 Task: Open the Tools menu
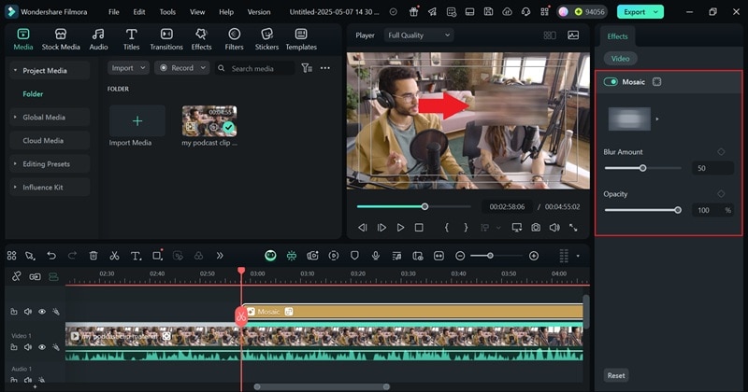pyautogui.click(x=167, y=12)
